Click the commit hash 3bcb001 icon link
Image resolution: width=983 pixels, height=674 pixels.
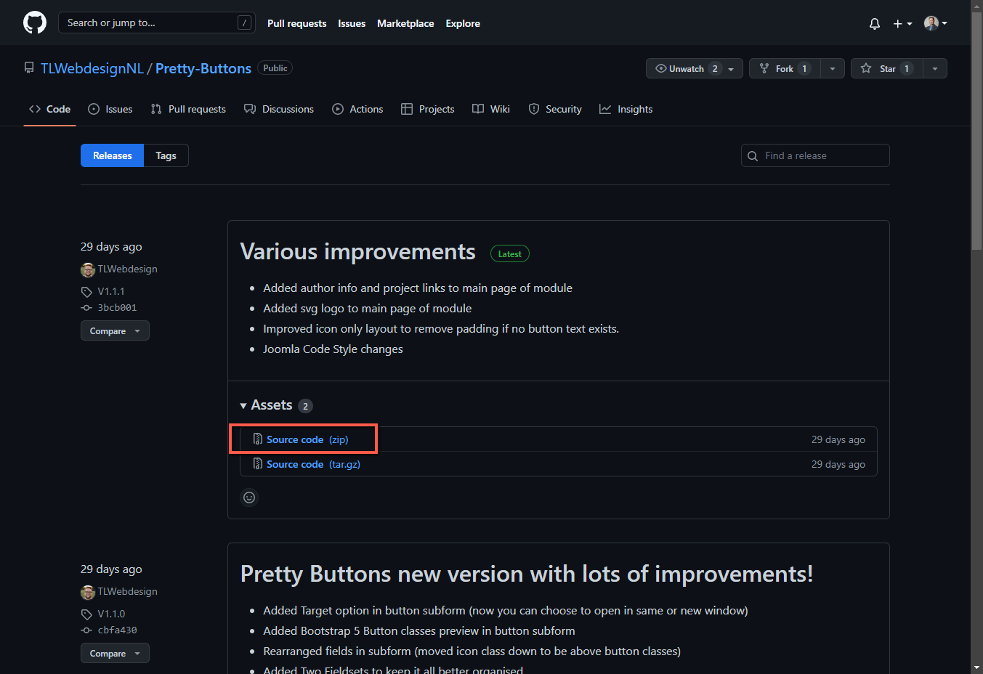point(88,307)
